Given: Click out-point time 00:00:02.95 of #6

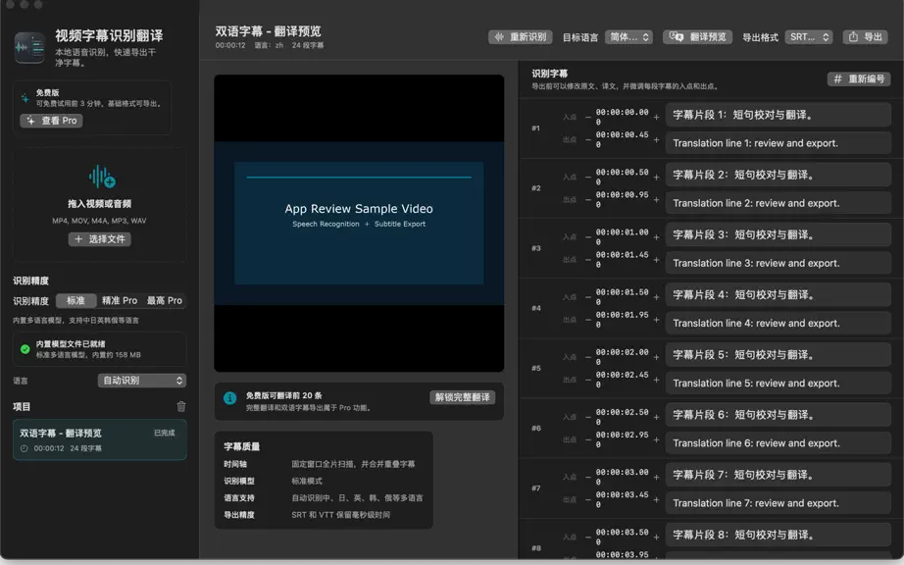Looking at the screenshot, I should point(622,439).
